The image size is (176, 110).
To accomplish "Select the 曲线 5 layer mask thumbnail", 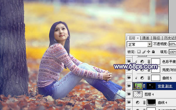I will pyautogui.click(x=155, y=78).
